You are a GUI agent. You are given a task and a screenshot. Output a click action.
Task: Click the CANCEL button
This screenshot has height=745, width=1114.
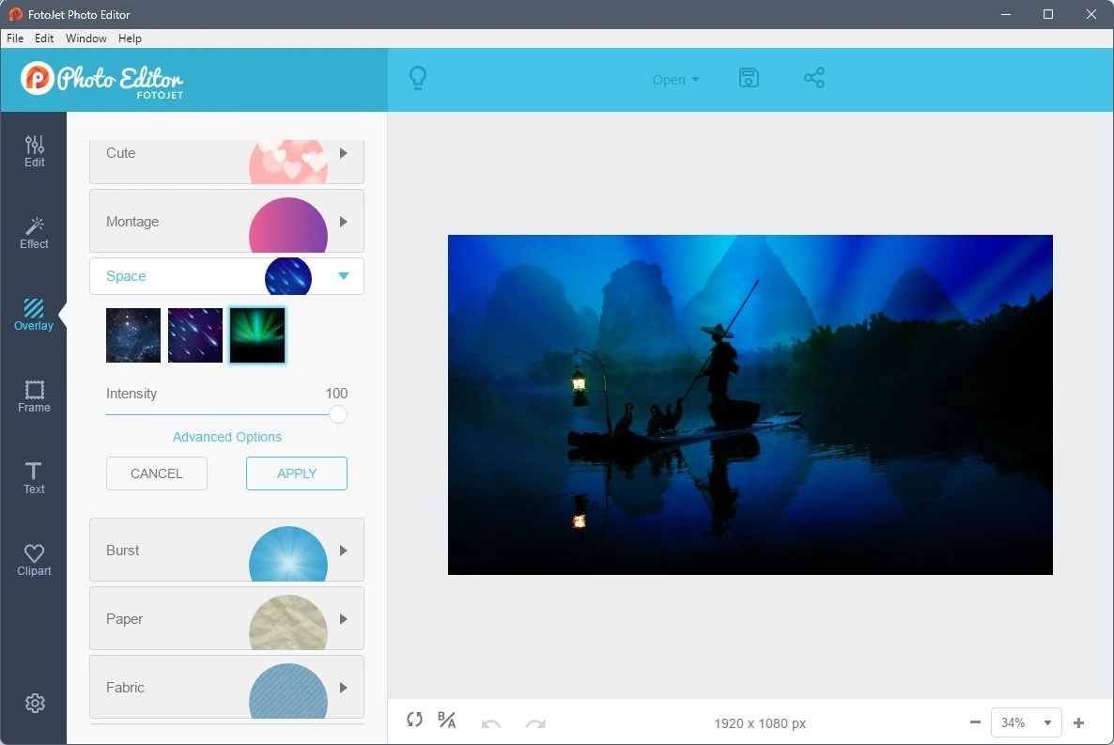[156, 473]
